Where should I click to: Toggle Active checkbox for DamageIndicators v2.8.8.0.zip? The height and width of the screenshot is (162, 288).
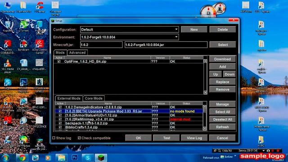(60, 107)
